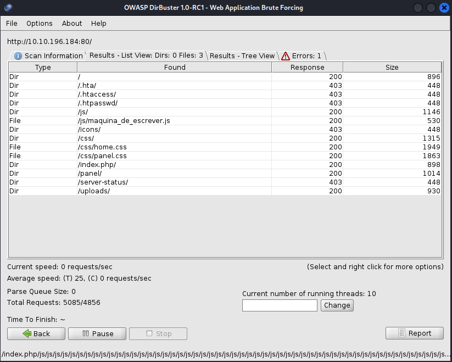The height and width of the screenshot is (362, 452).
Task: Sort results by the Response column header
Action: coord(307,68)
